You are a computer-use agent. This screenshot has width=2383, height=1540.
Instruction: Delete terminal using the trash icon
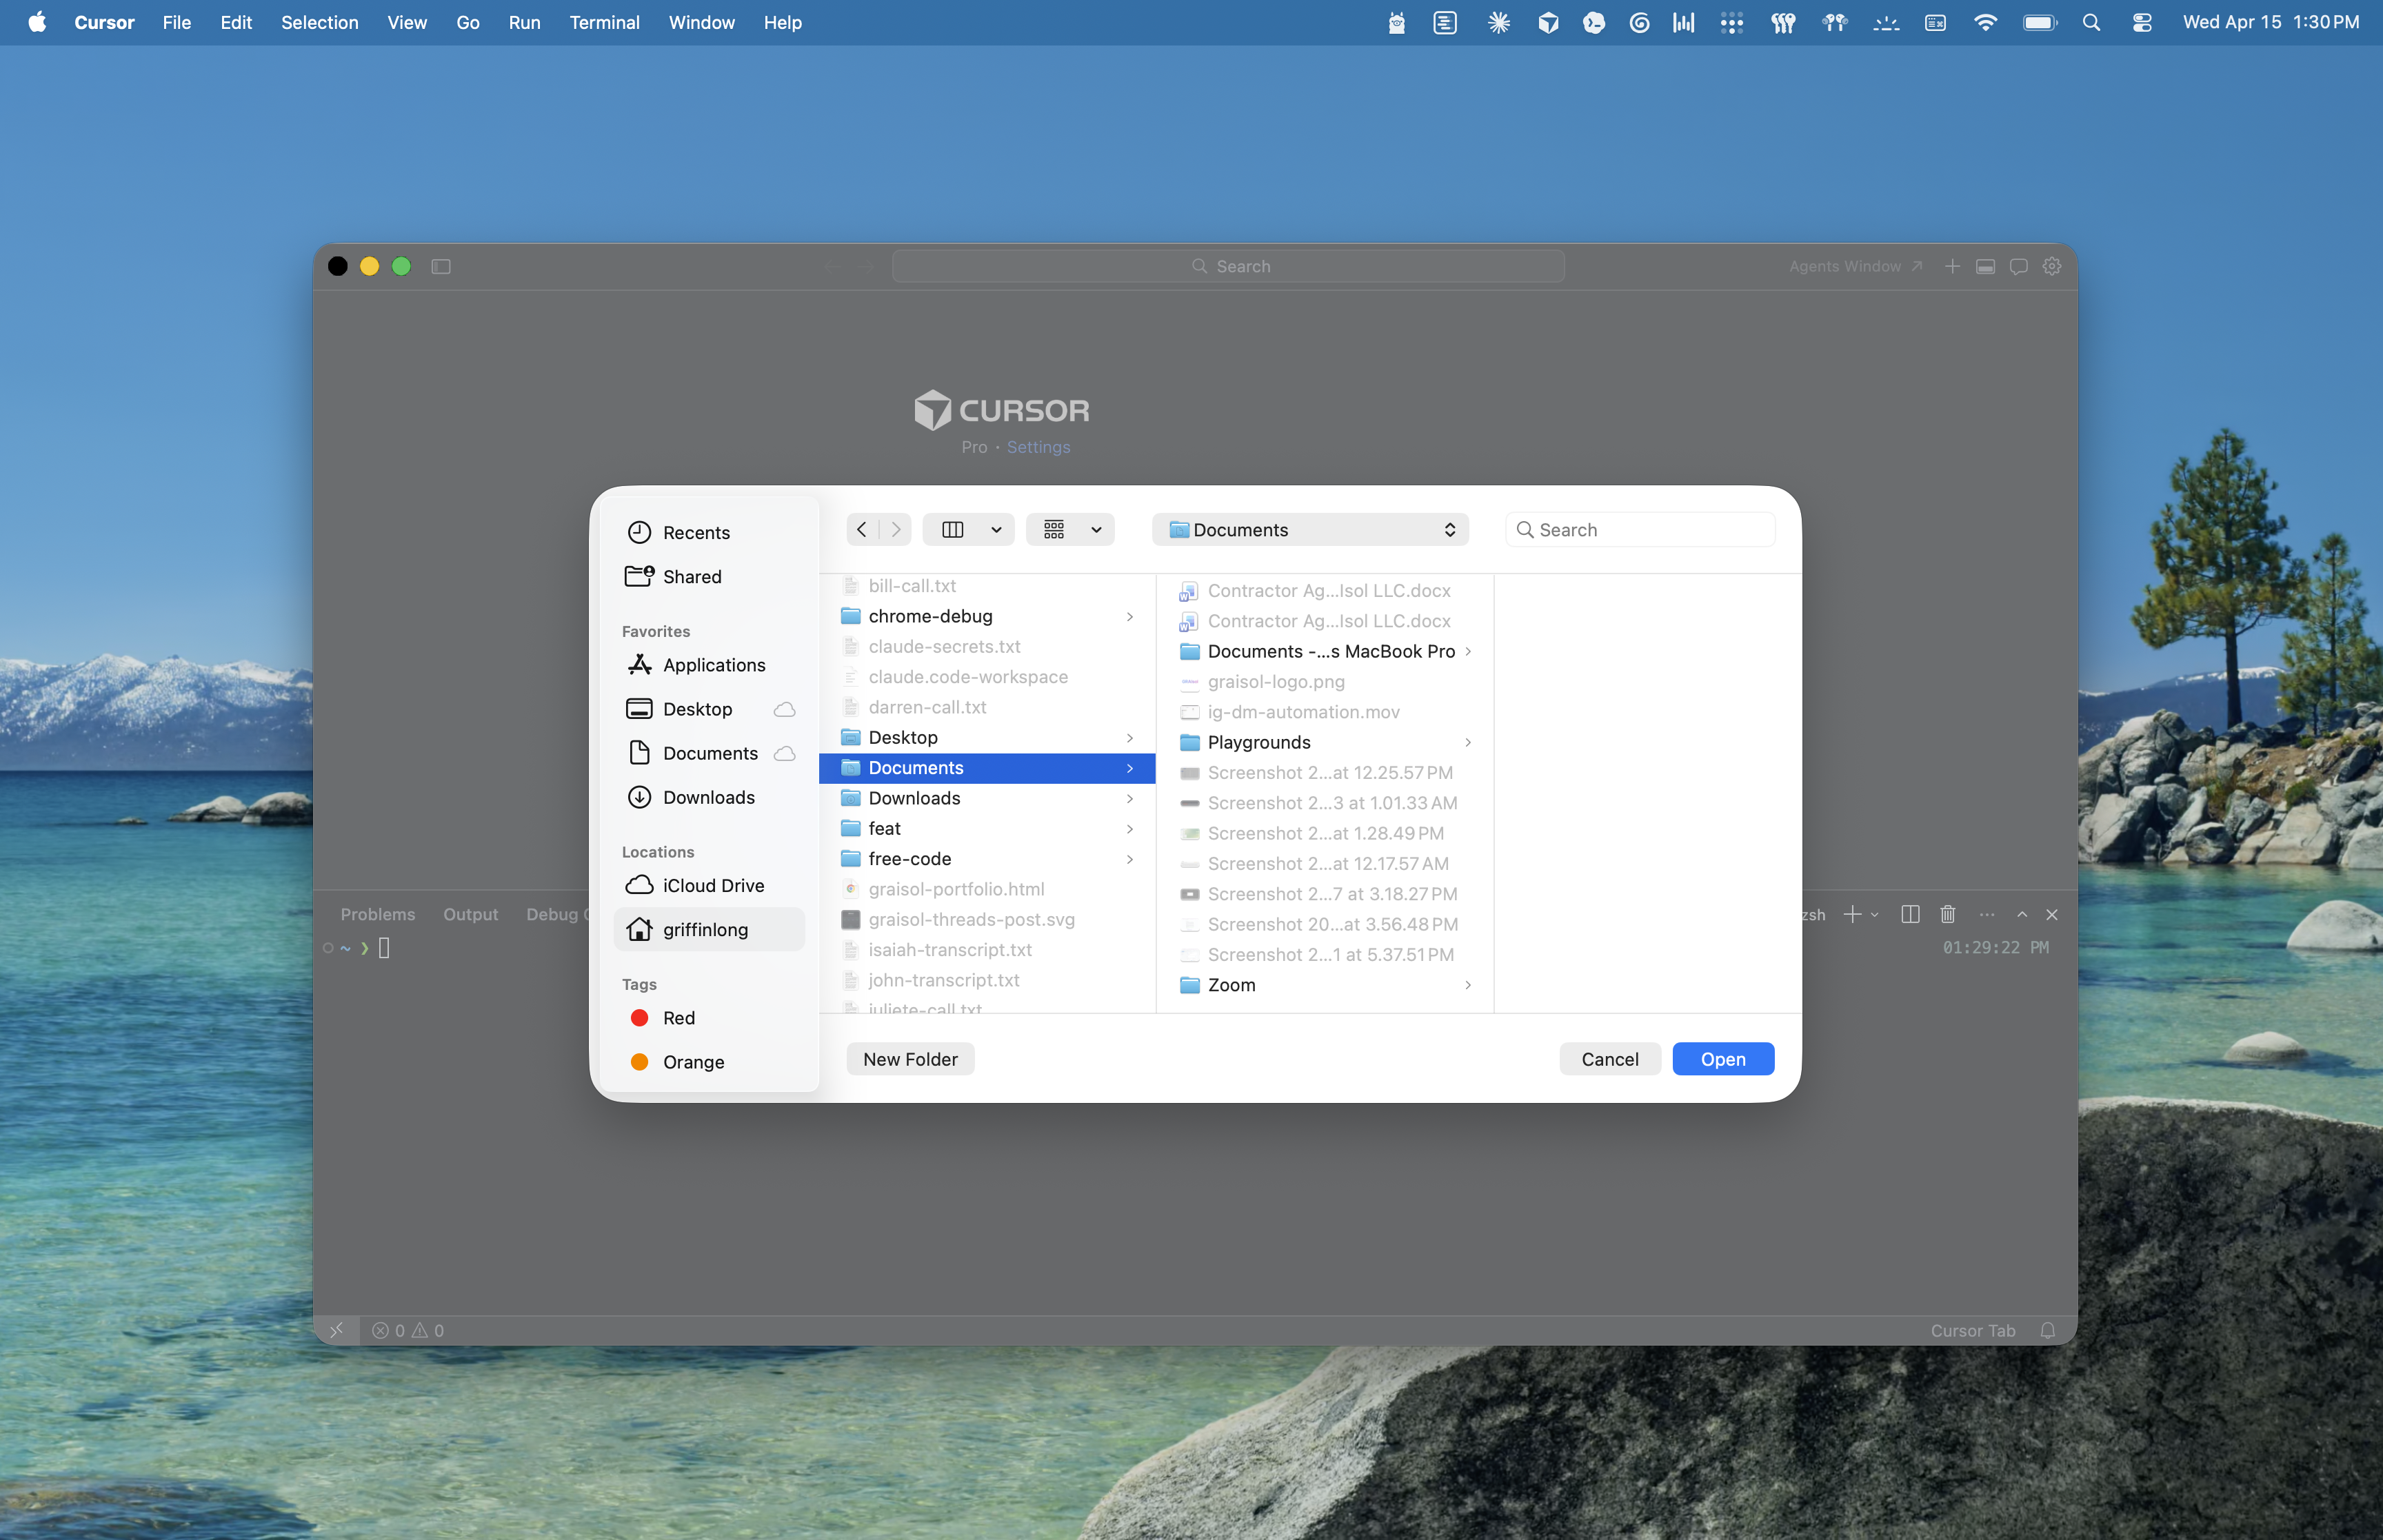(1947, 914)
